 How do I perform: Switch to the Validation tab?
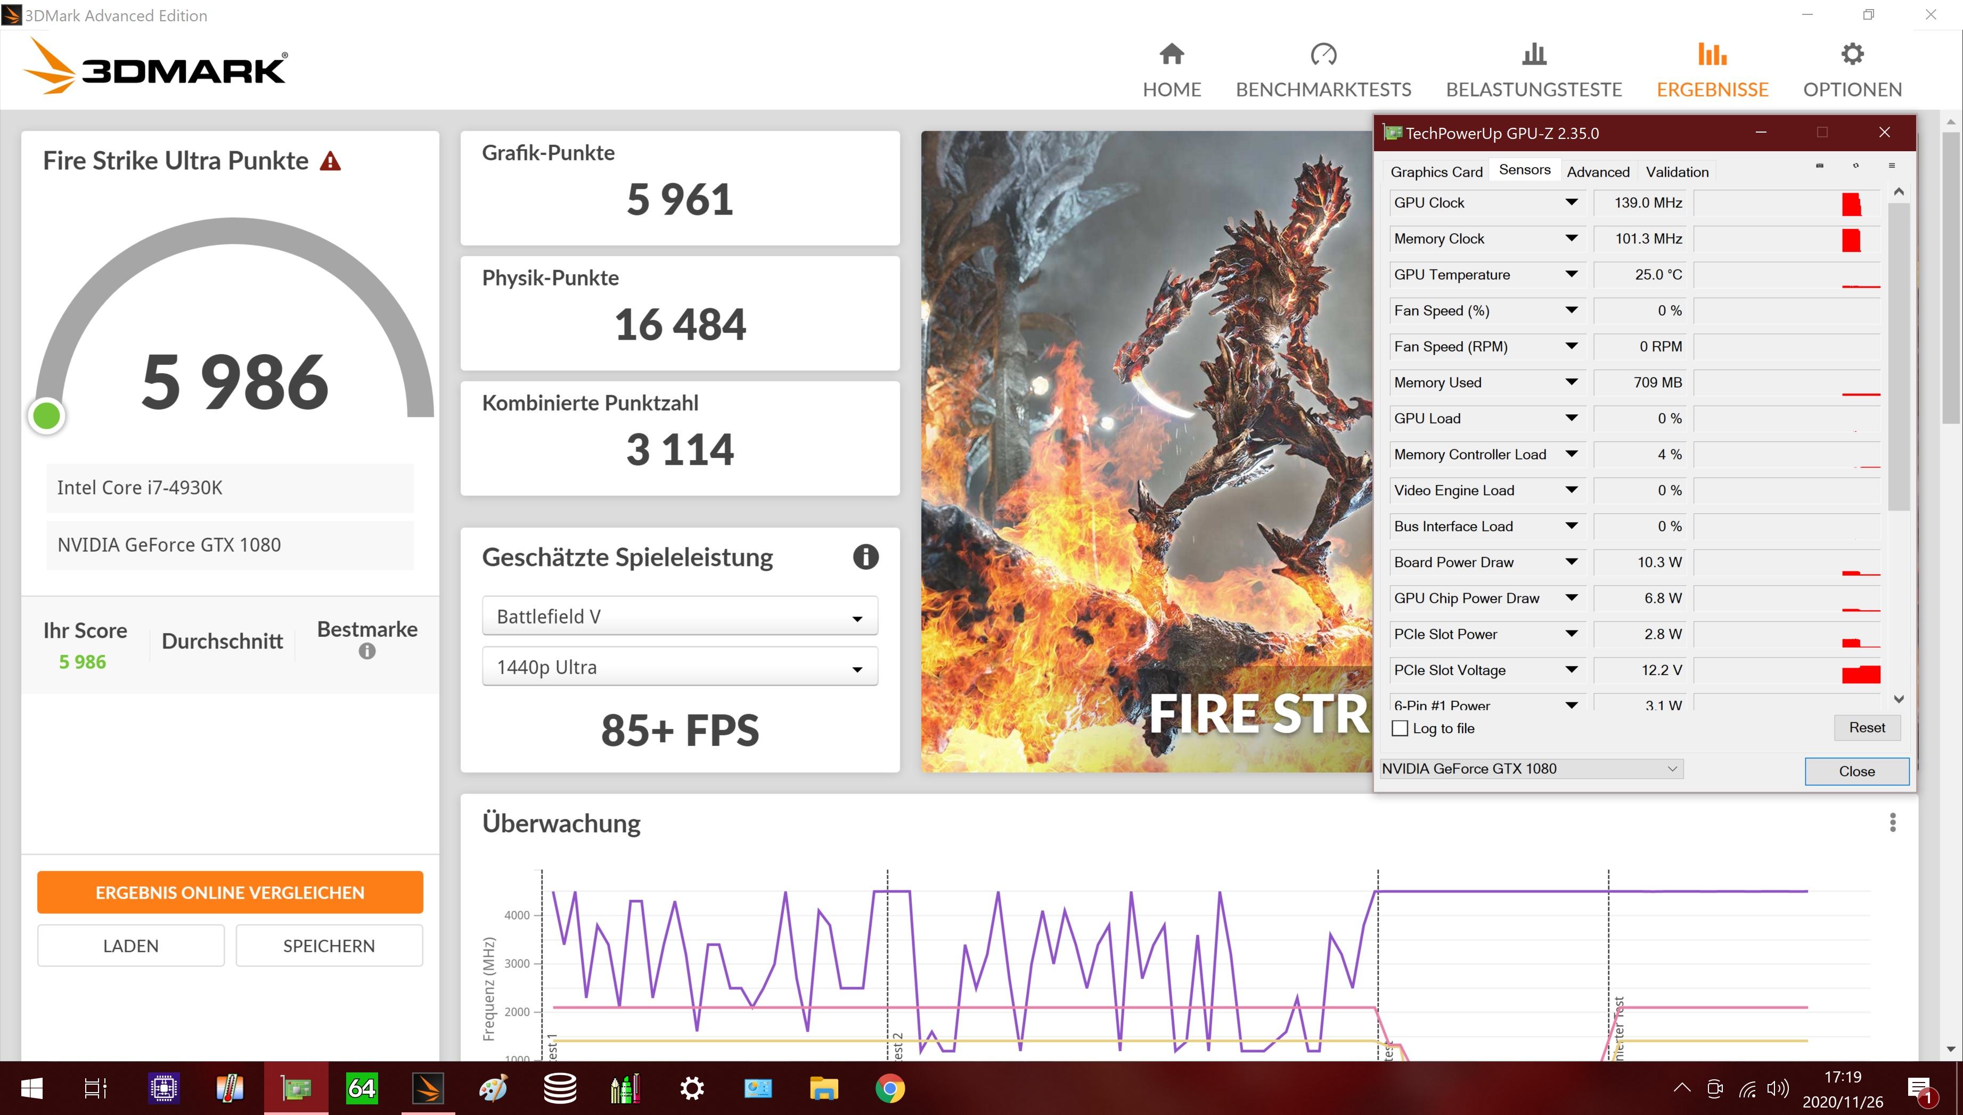click(x=1676, y=171)
